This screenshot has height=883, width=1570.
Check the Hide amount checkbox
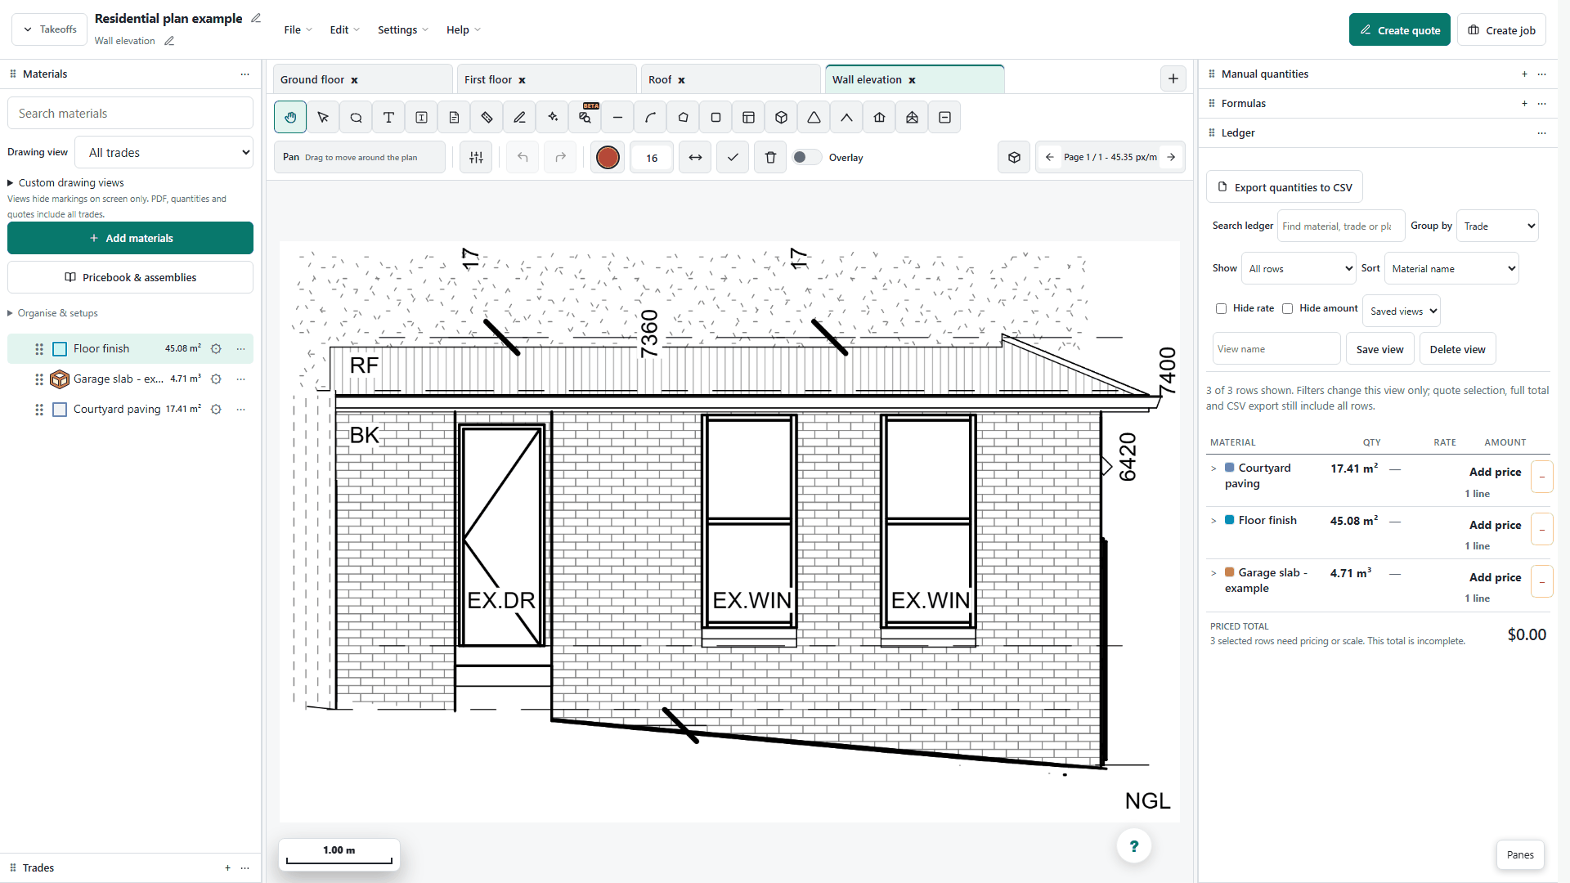coord(1287,309)
